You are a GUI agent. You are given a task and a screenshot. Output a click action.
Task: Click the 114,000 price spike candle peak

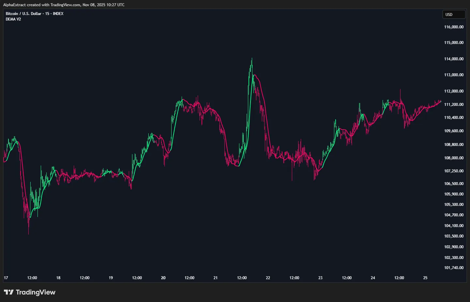(252, 59)
